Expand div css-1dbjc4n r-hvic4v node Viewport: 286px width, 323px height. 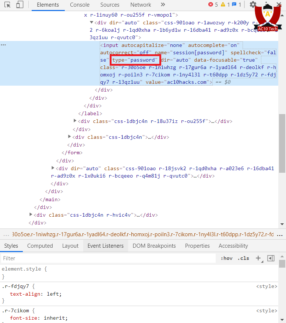coord(31,214)
